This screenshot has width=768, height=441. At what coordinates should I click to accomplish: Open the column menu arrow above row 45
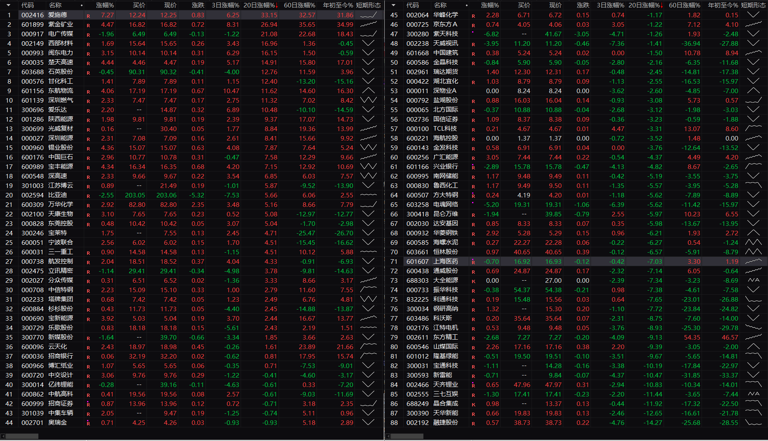click(x=393, y=5)
